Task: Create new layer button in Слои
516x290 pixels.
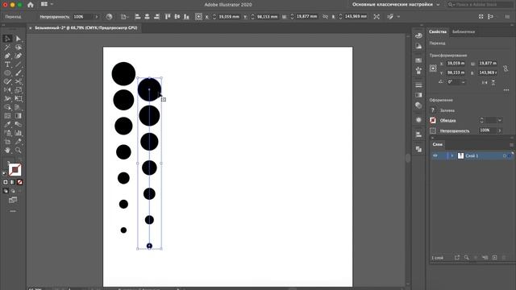Action: click(494, 258)
